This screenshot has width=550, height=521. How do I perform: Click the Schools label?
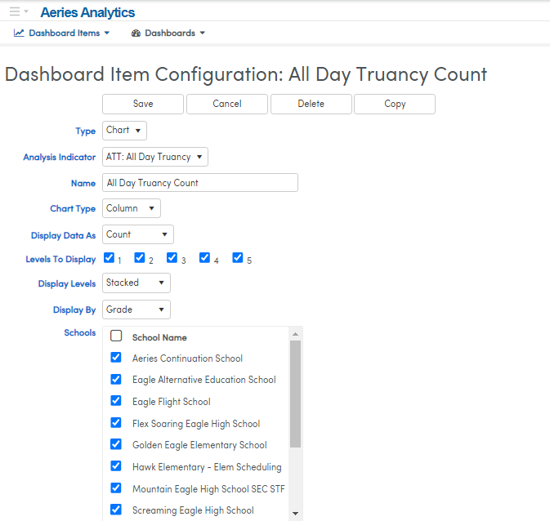(x=80, y=332)
